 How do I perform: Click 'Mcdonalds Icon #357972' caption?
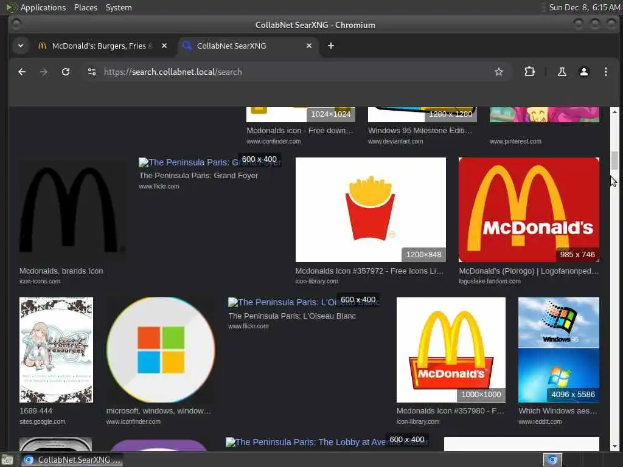pos(369,271)
